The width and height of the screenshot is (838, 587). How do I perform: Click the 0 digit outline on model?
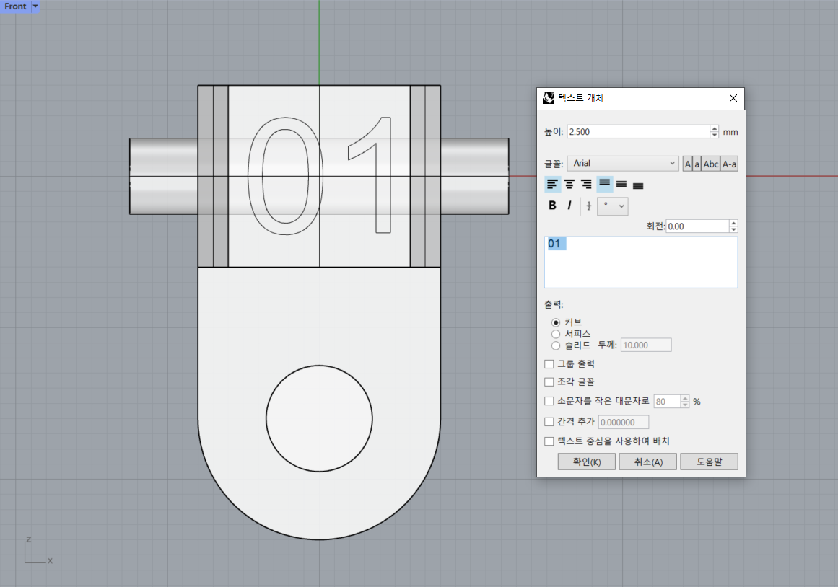click(x=285, y=176)
